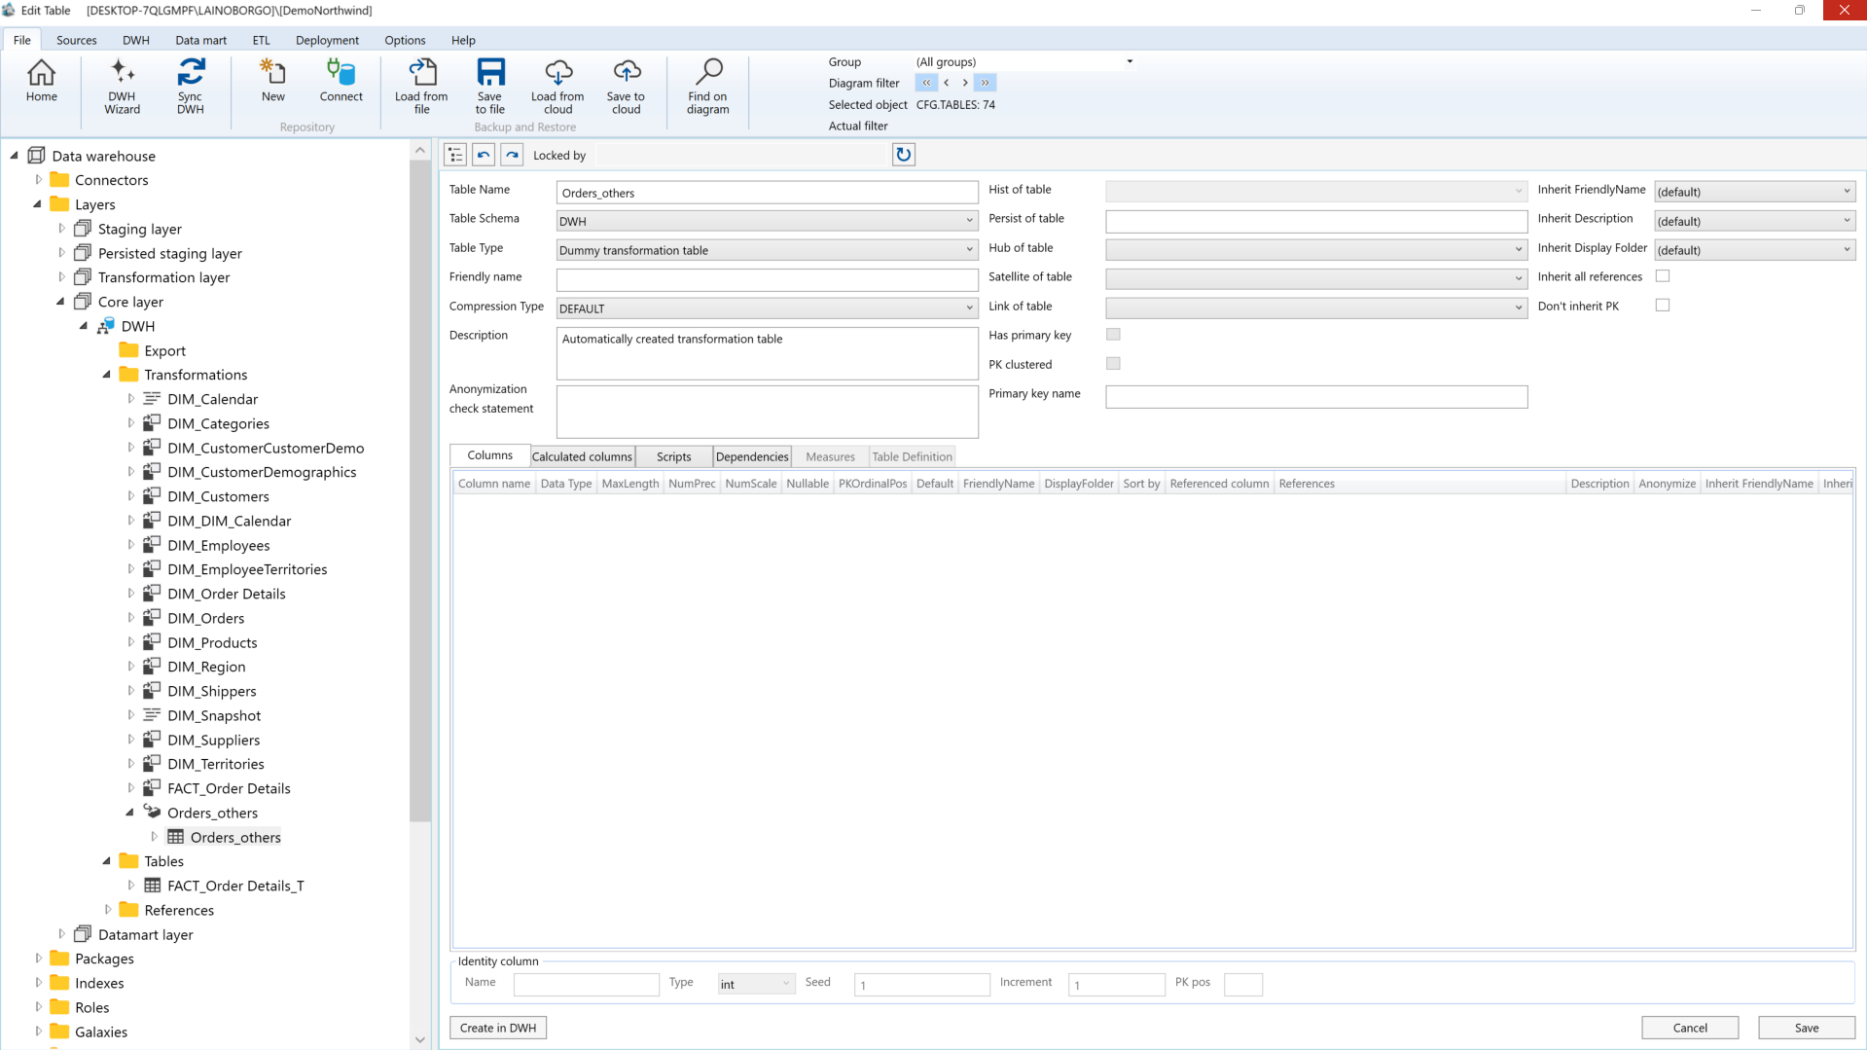Viewport: 1867px width, 1050px height.
Task: Expand the Connectors folder
Action: [x=39, y=180]
